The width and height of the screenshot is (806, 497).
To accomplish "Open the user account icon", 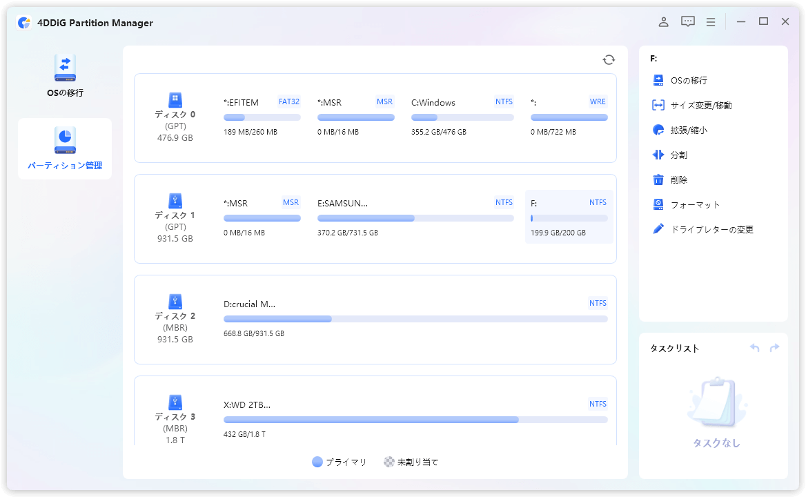I will click(664, 21).
